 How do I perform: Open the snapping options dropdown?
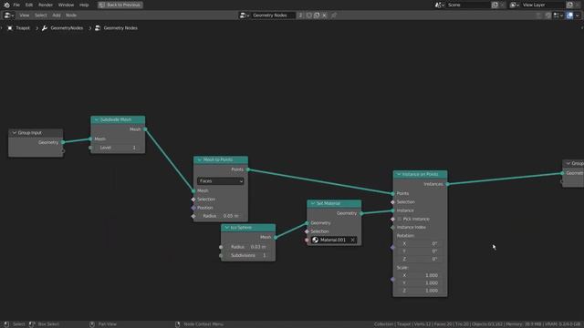click(x=558, y=15)
